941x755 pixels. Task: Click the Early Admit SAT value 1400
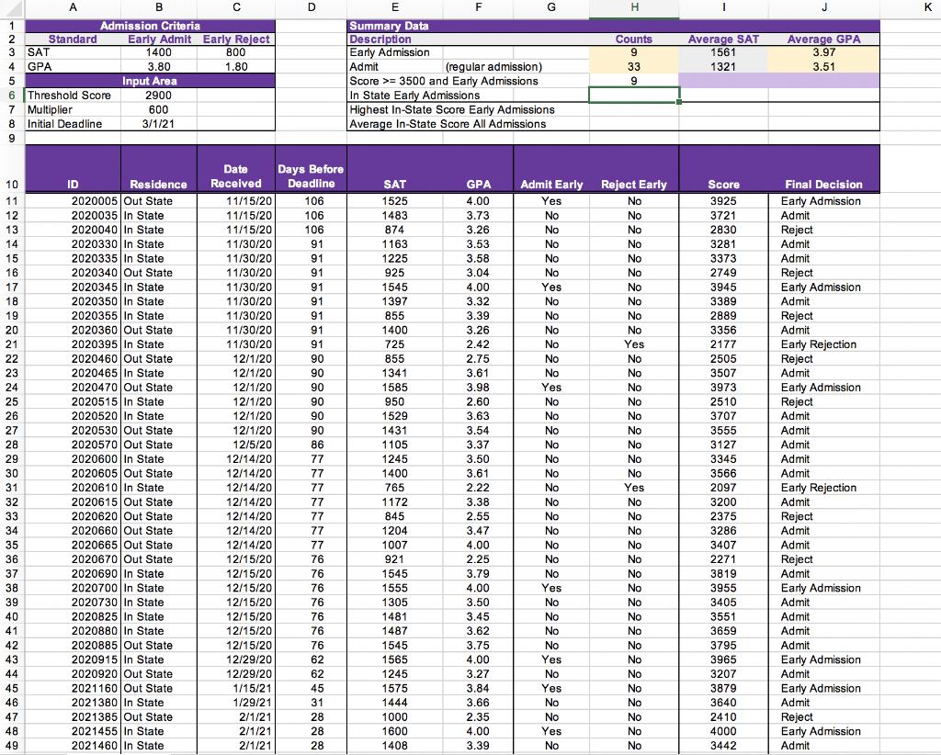tap(158, 52)
